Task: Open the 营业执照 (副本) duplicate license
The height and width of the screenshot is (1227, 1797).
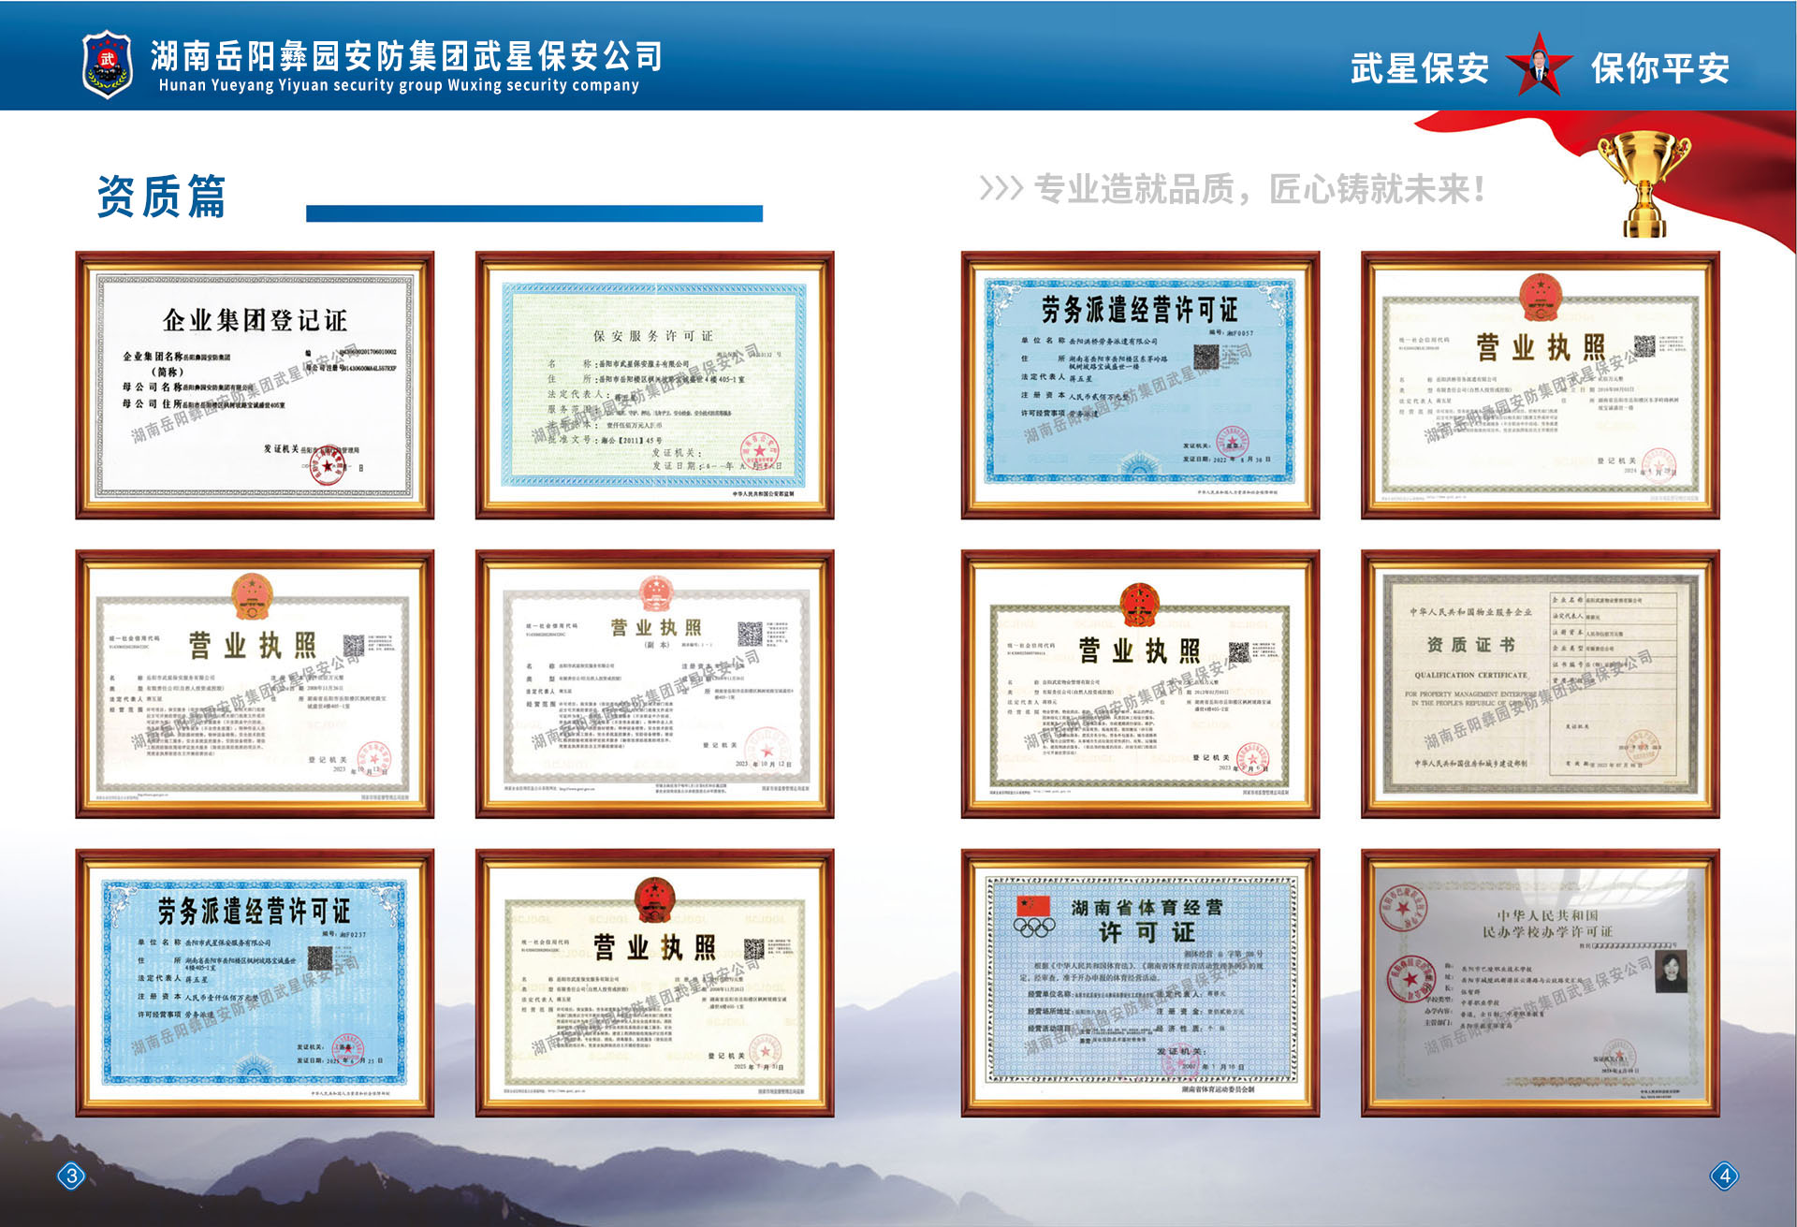Action: coord(654,684)
